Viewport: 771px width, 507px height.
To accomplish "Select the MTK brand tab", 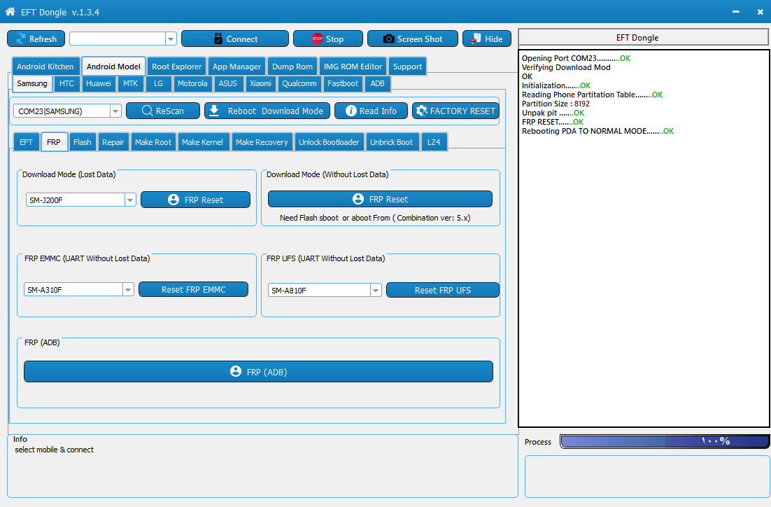I will [x=130, y=83].
